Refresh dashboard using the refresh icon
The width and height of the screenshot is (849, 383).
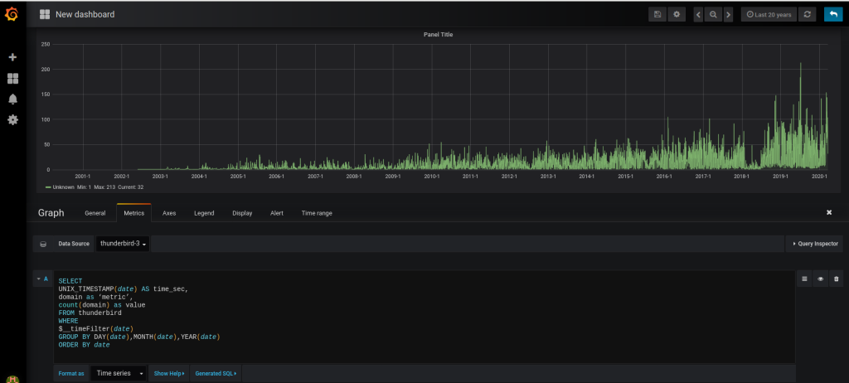click(x=808, y=14)
